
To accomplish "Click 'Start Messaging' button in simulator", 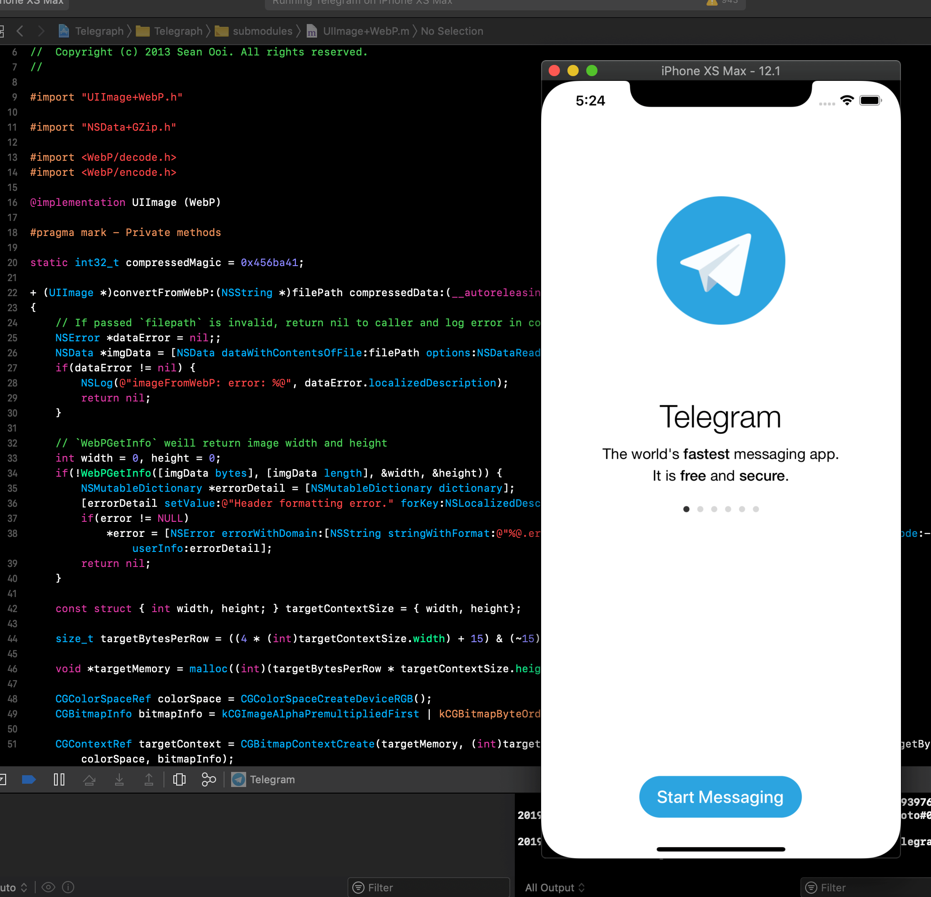I will pyautogui.click(x=720, y=796).
